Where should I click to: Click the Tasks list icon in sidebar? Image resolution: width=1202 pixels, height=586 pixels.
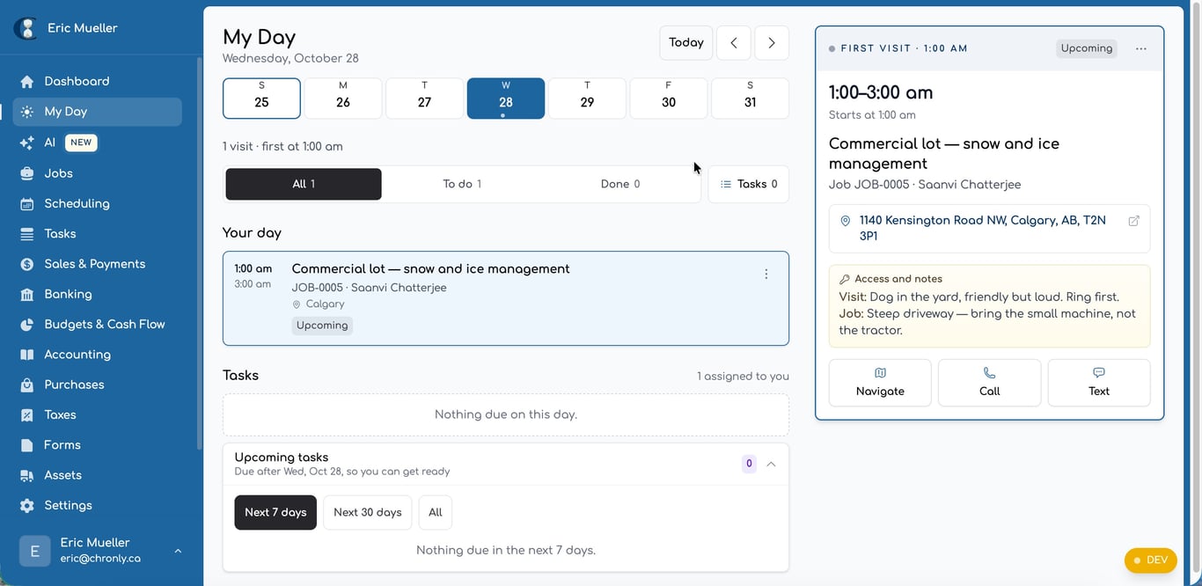[x=27, y=234]
